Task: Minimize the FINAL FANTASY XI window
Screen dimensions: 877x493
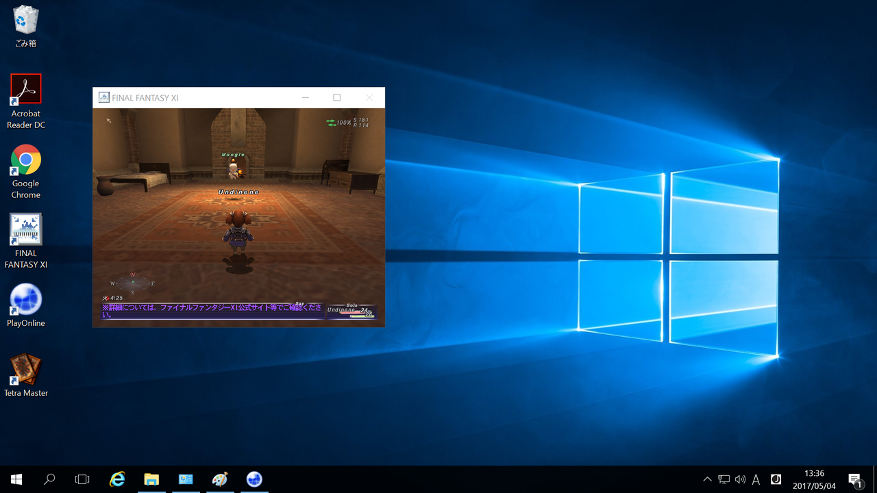Action: tap(305, 98)
